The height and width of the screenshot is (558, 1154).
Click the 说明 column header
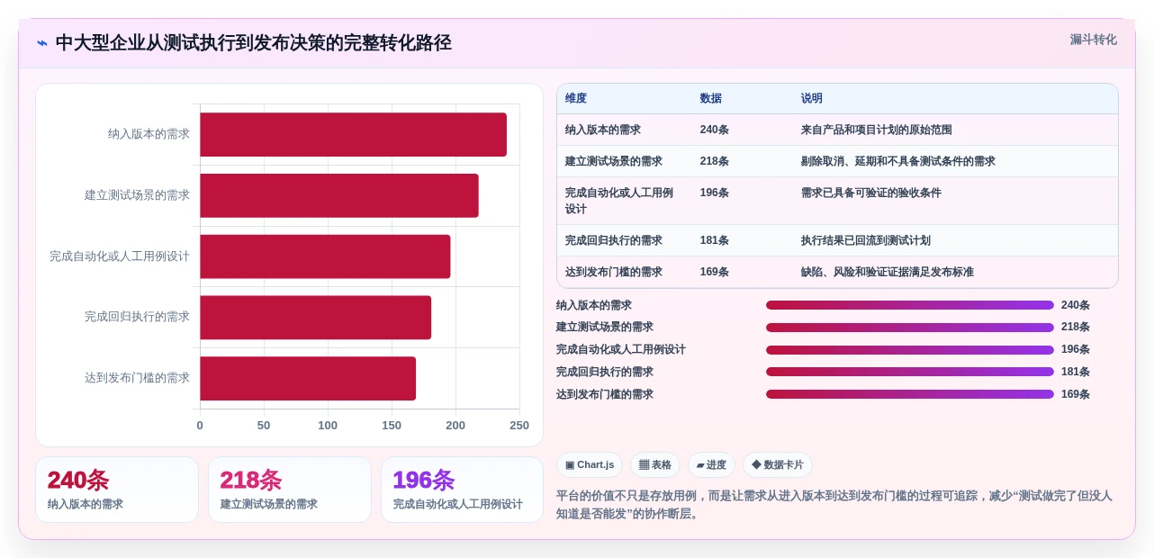(811, 98)
